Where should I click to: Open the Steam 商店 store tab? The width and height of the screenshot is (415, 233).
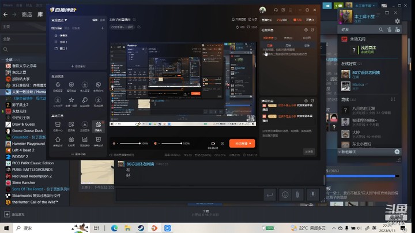tap(27, 14)
